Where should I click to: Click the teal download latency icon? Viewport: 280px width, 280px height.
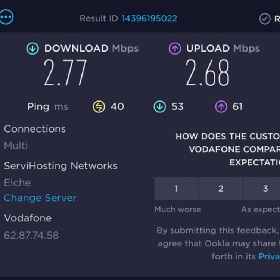(160, 107)
